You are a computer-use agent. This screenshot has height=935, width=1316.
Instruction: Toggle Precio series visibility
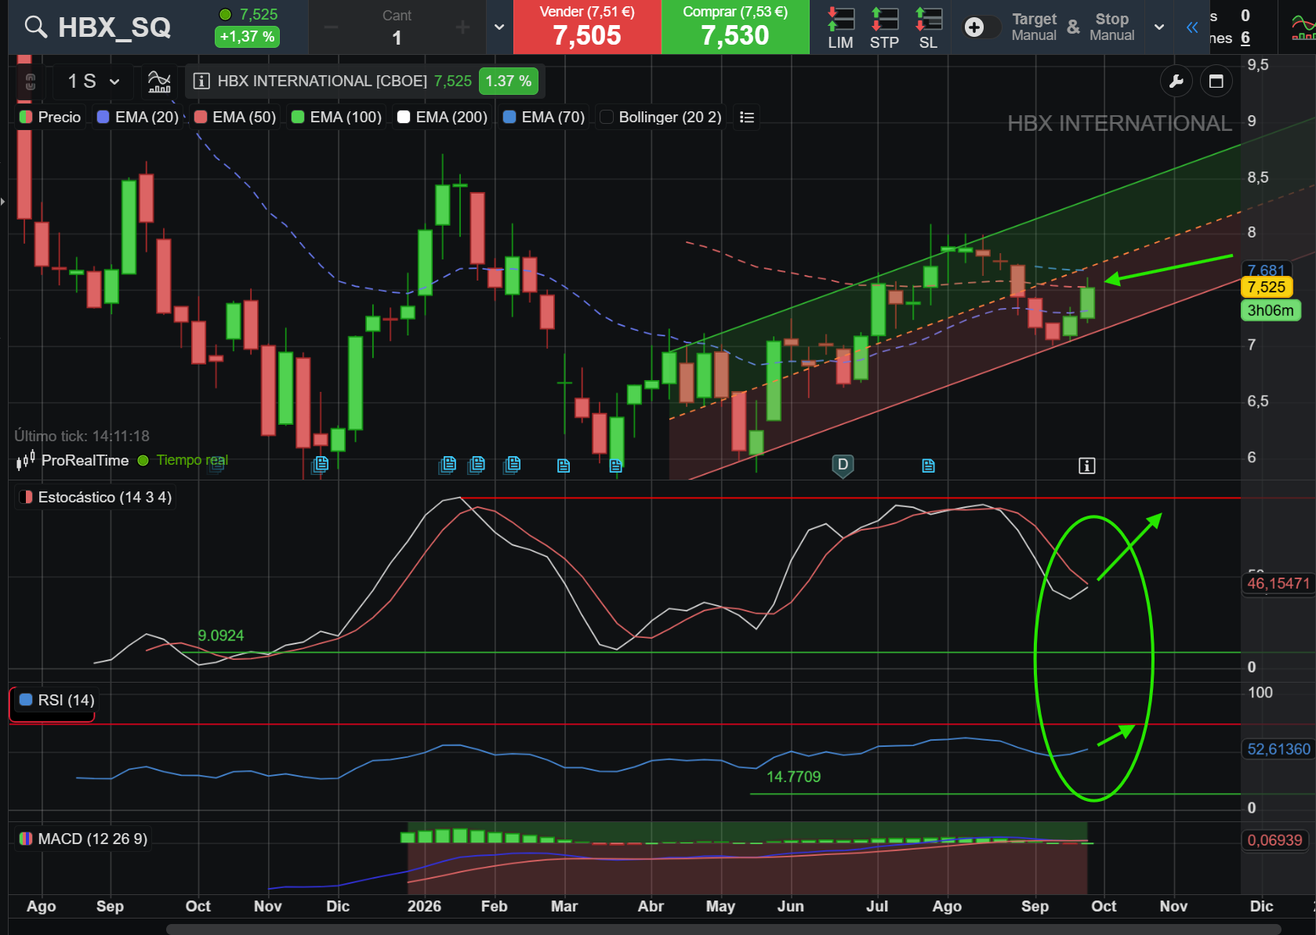pos(50,117)
